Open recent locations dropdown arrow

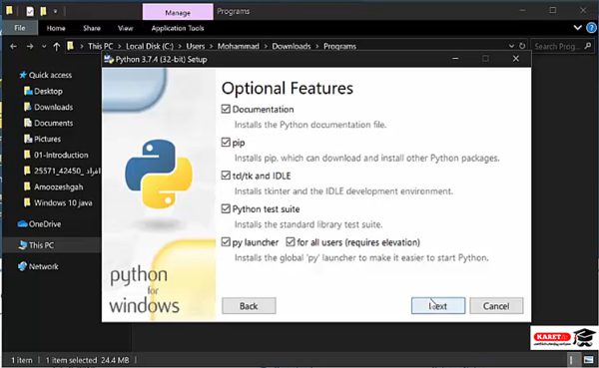[x=44, y=47]
